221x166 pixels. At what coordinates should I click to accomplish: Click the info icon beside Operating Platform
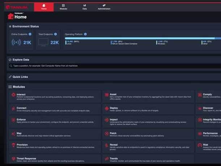pos(85,34)
